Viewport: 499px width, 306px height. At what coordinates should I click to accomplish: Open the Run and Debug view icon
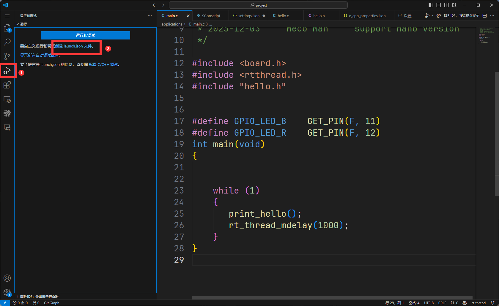(7, 71)
